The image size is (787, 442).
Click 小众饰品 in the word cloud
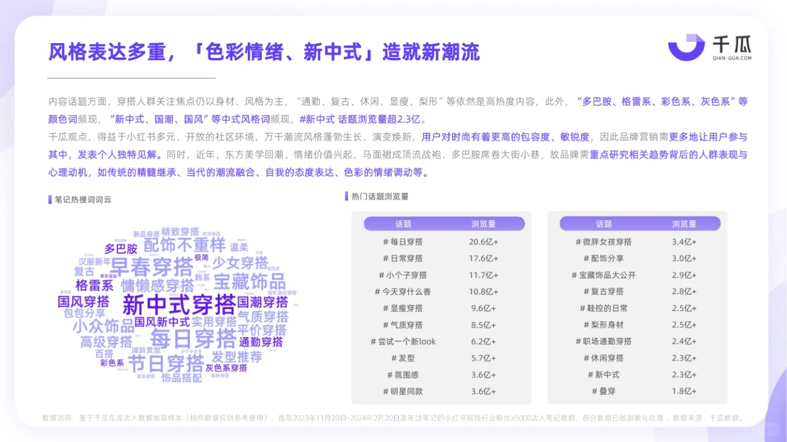[x=103, y=326]
